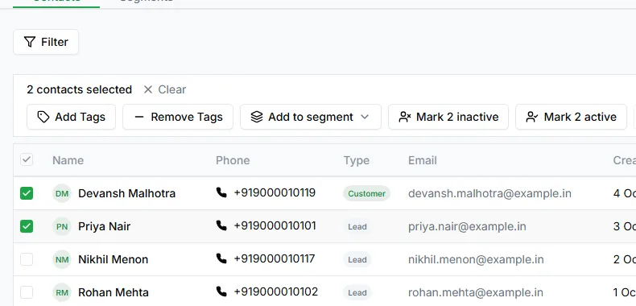Click the Name column header

[68, 160]
